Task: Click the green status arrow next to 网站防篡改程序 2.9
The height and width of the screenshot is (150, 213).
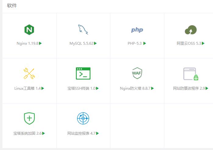Action: 207,88
